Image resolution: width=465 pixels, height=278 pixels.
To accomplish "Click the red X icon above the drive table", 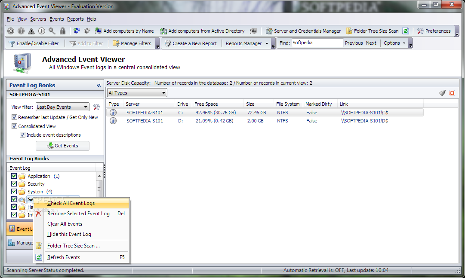I will (452, 93).
